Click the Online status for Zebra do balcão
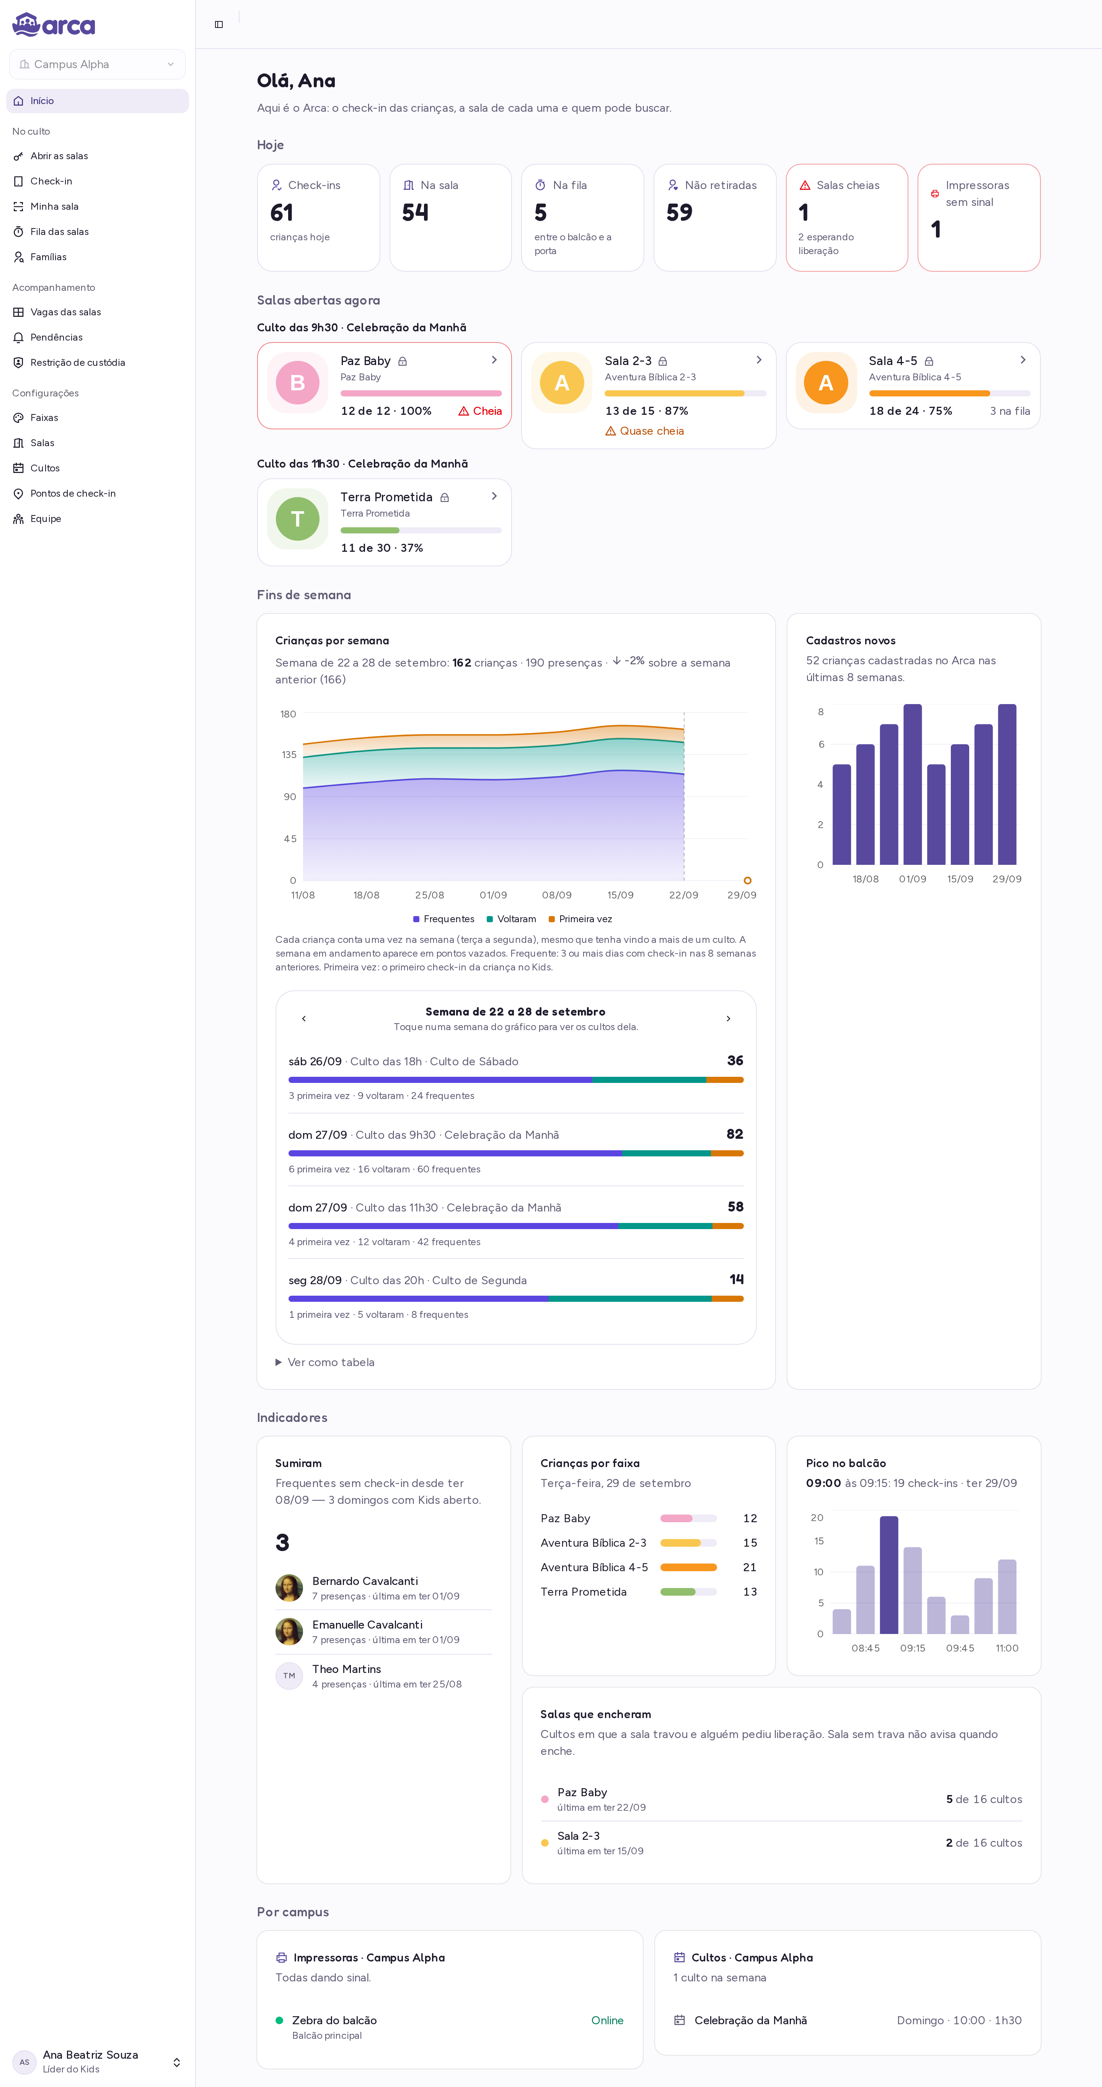Viewport: 1102px width, 2087px height. [608, 2020]
